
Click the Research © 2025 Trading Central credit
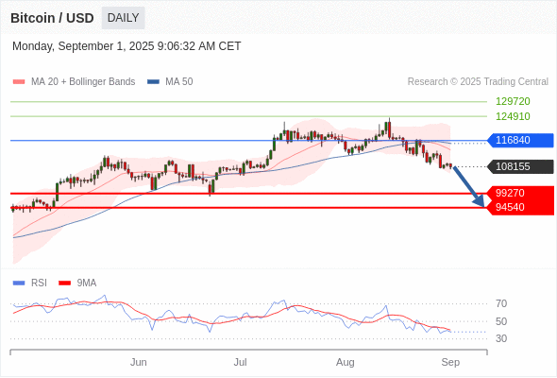(x=478, y=82)
